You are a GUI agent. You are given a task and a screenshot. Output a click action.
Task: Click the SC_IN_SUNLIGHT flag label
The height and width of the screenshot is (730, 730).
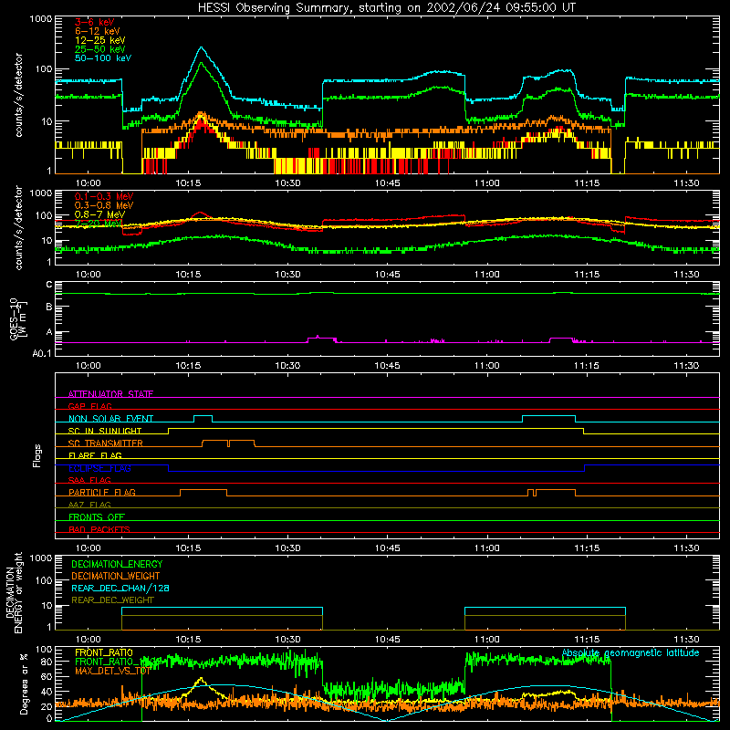click(105, 431)
